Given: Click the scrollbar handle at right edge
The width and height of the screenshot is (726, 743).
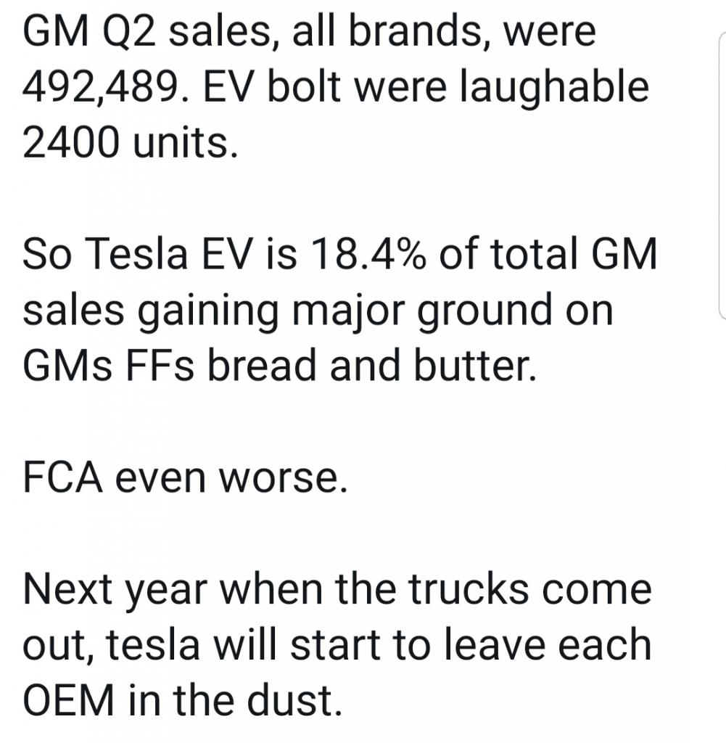Looking at the screenshot, I should pos(722,176).
